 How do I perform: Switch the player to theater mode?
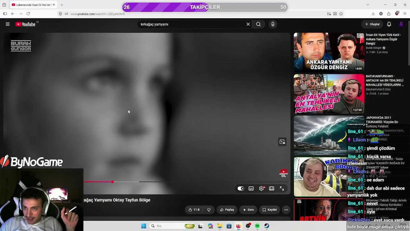[272, 189]
